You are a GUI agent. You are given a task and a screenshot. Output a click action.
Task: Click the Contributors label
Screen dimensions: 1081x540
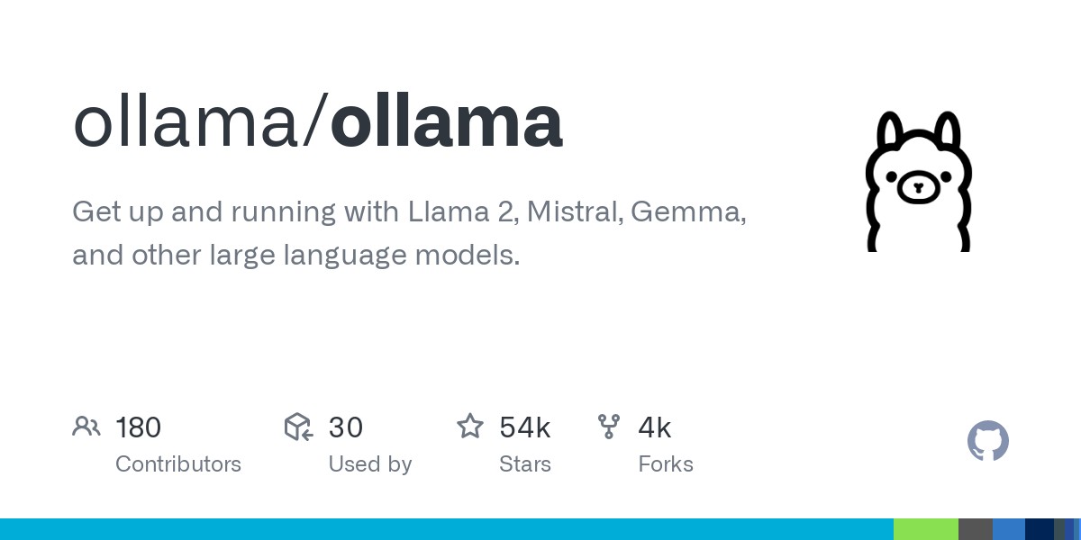[x=178, y=464]
